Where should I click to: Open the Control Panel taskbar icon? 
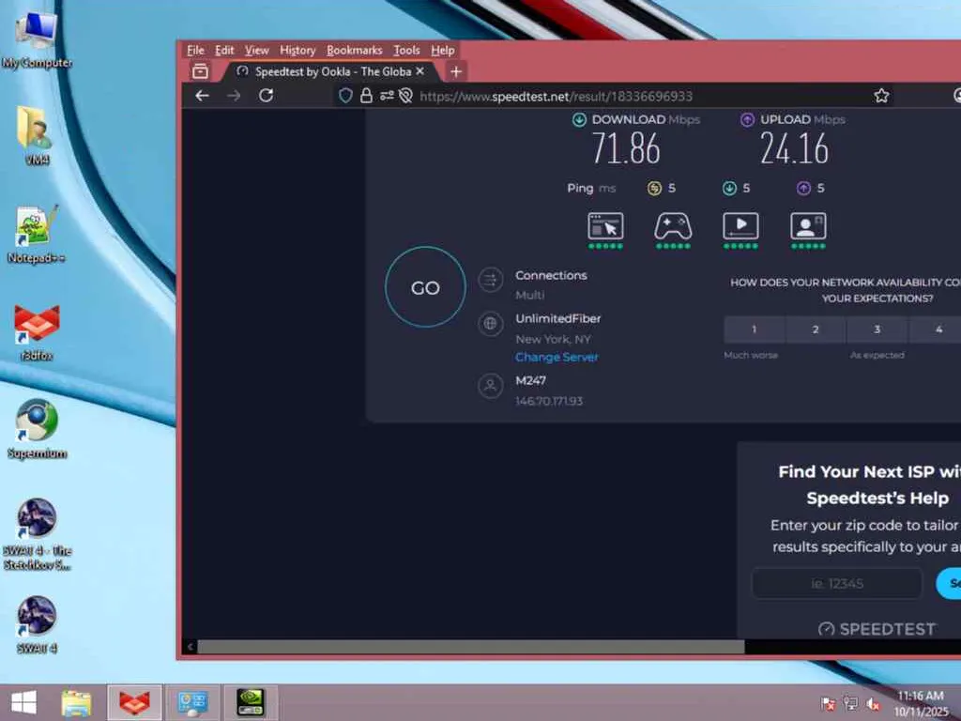192,702
